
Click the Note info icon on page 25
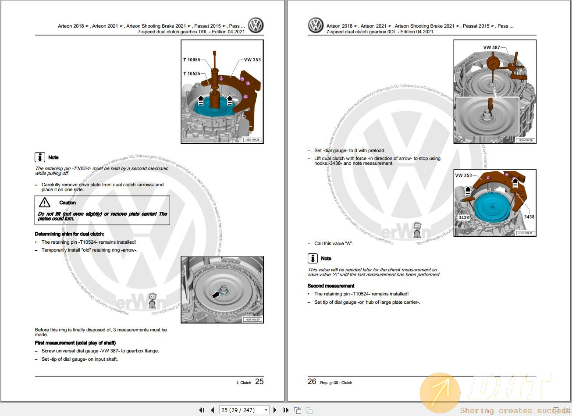pos(40,157)
